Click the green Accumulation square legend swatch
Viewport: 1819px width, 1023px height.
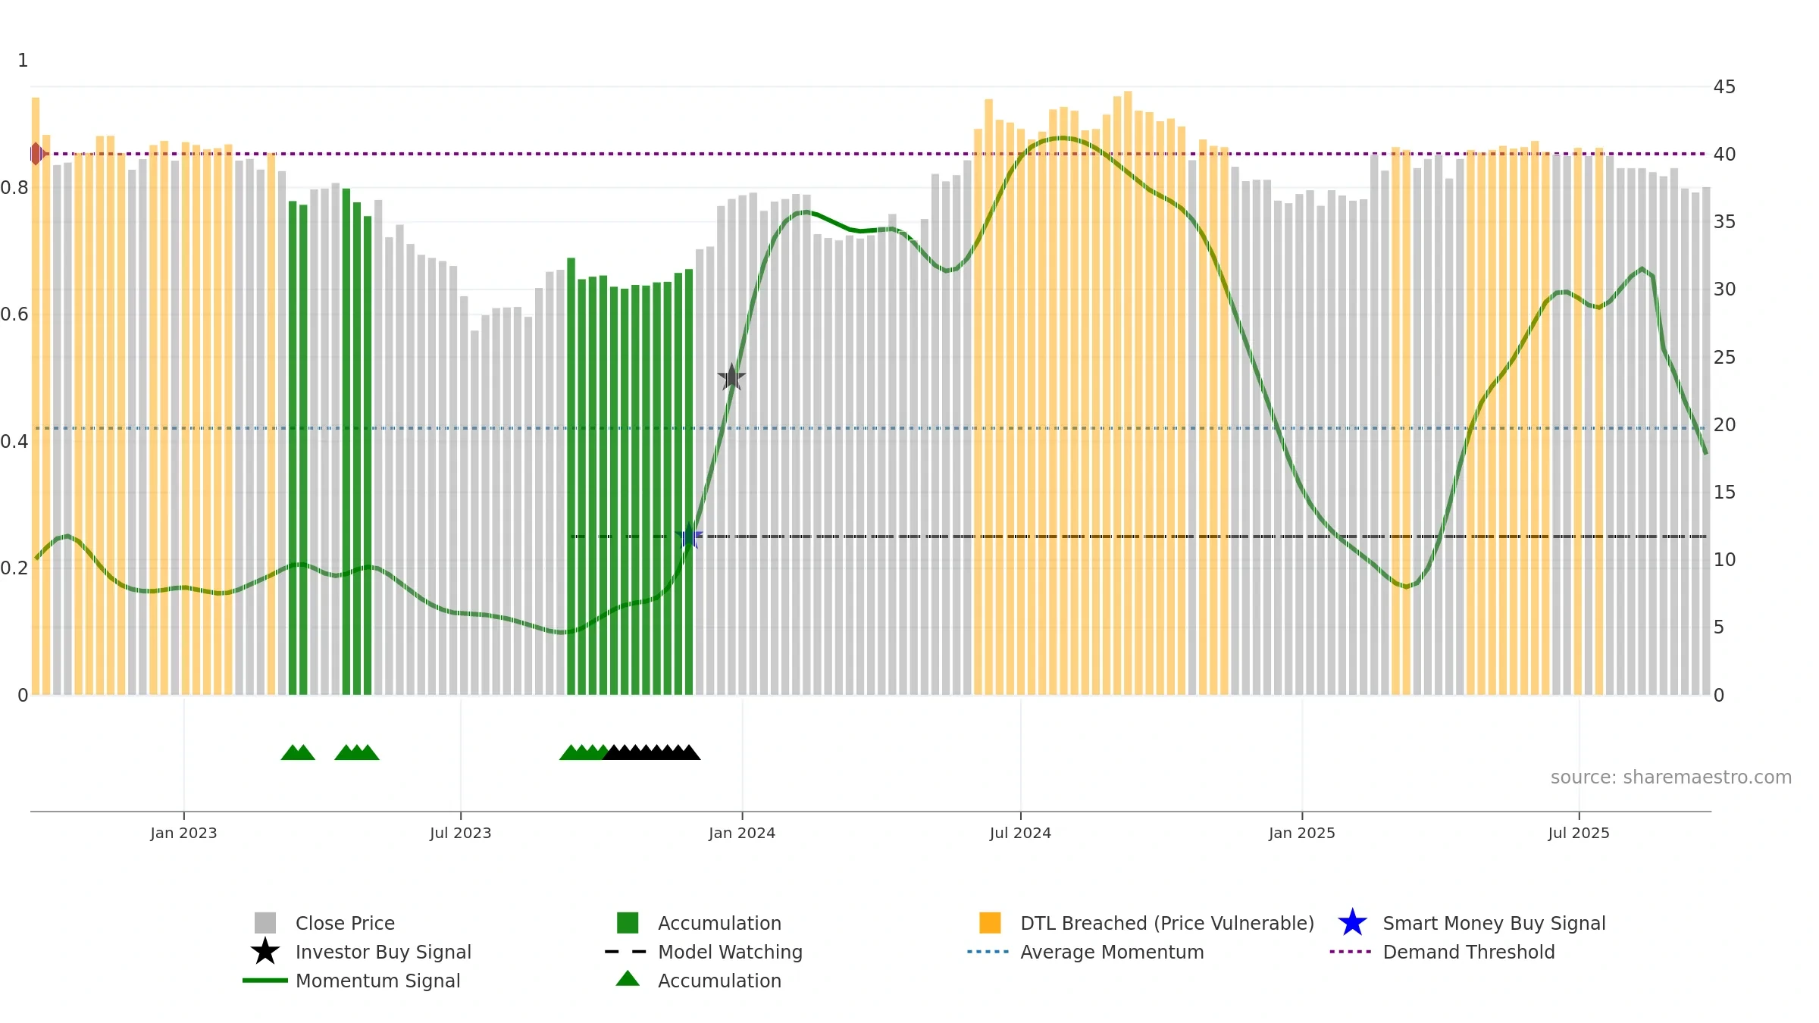(628, 923)
